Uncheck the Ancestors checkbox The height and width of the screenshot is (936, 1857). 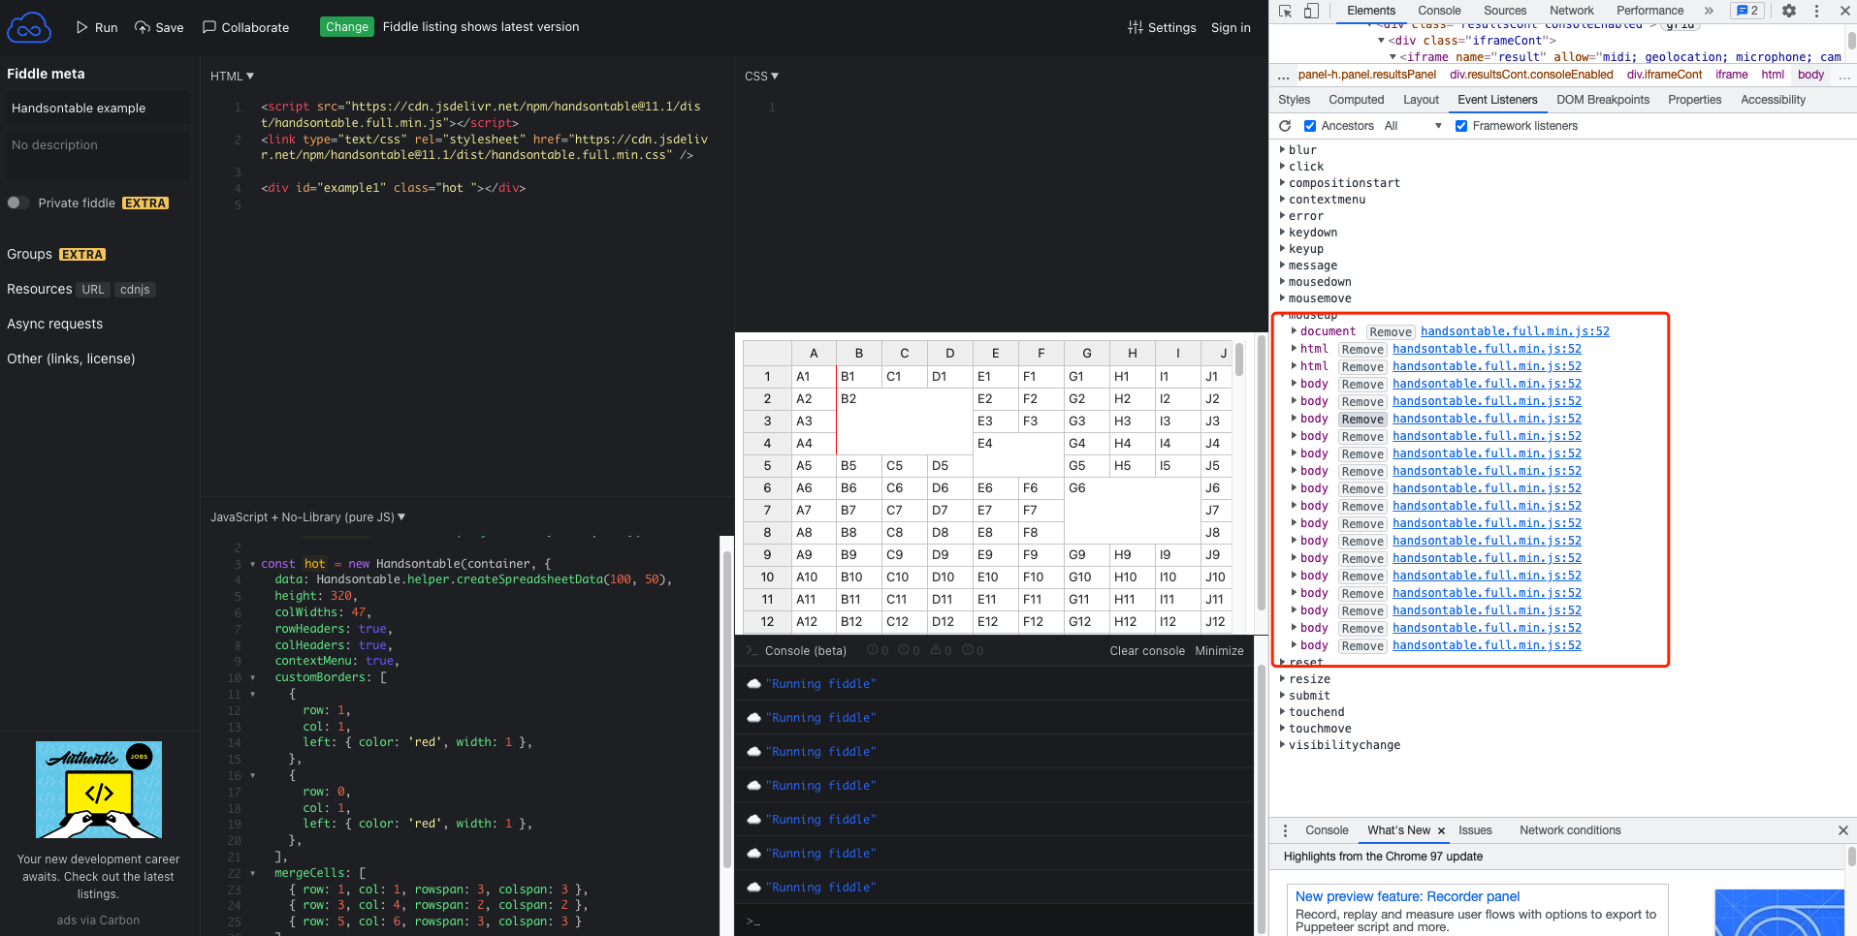click(1310, 125)
